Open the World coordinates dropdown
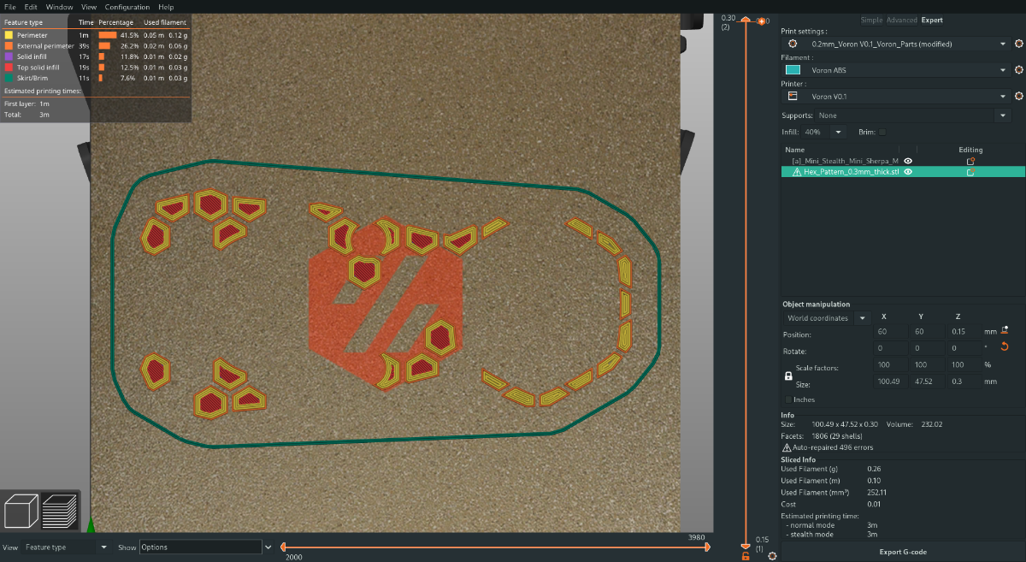Screen dimensions: 1026x562 (825, 318)
